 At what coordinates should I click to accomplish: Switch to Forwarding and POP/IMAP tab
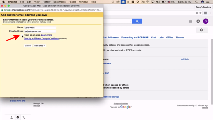[135, 37]
